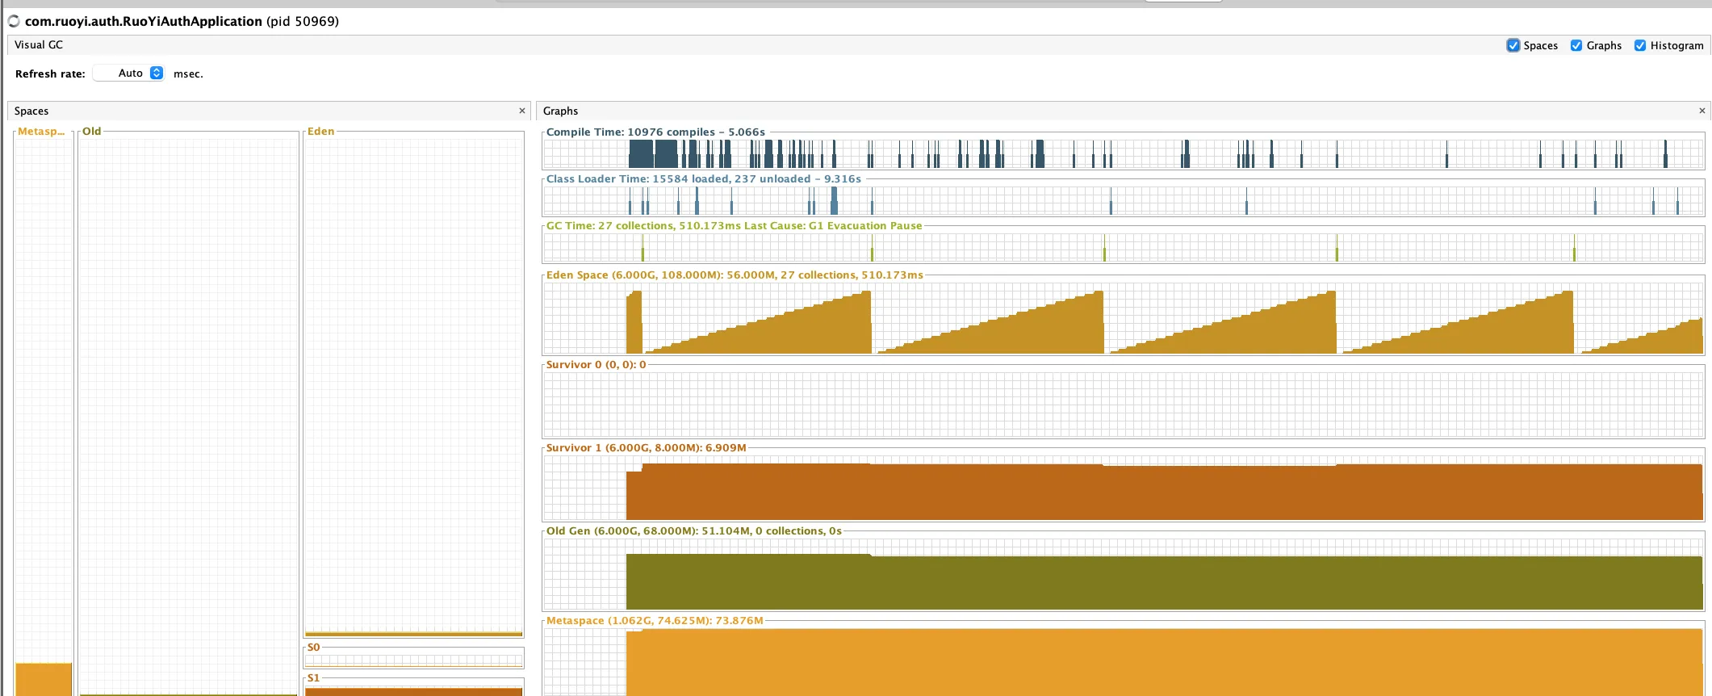This screenshot has height=696, width=1712.
Task: Close the Spaces panel
Action: [522, 111]
